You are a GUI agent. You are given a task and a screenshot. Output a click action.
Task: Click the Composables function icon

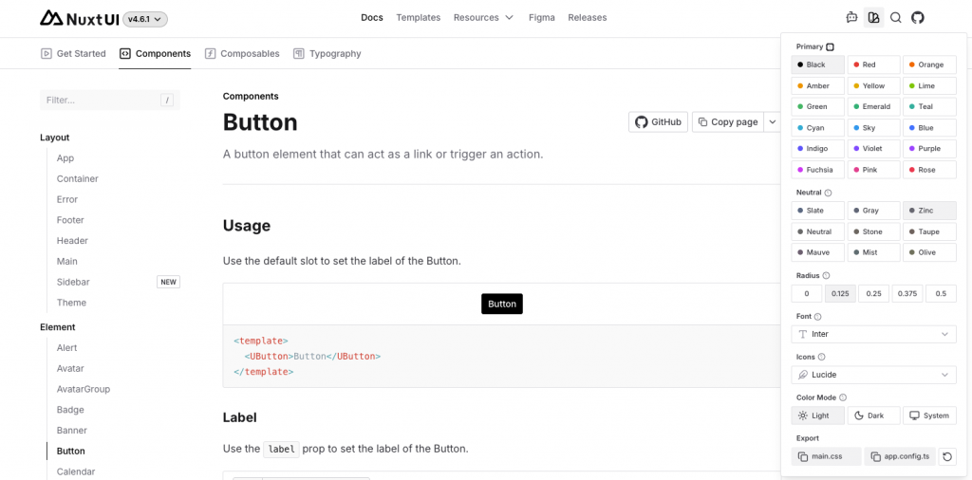pyautogui.click(x=210, y=53)
